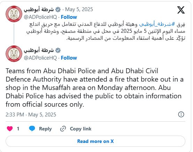Open the second Abu Dhabi Police avatar
This screenshot has height=152, width=193.
[14, 54]
